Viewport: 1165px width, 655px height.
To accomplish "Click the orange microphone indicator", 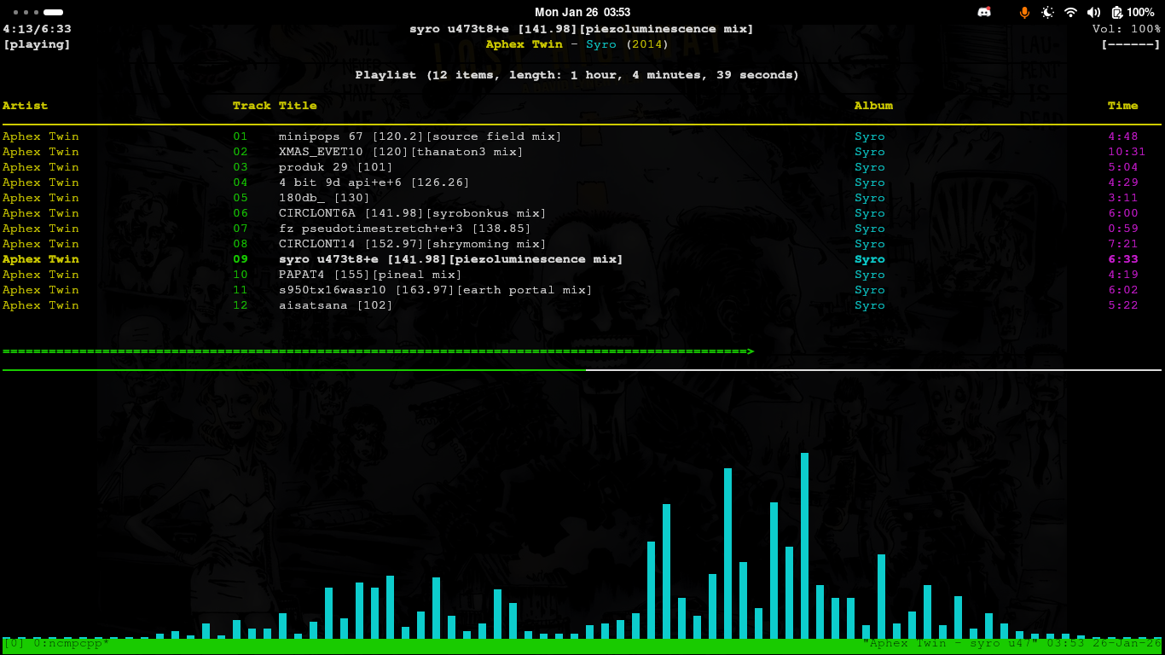I will click(1024, 12).
